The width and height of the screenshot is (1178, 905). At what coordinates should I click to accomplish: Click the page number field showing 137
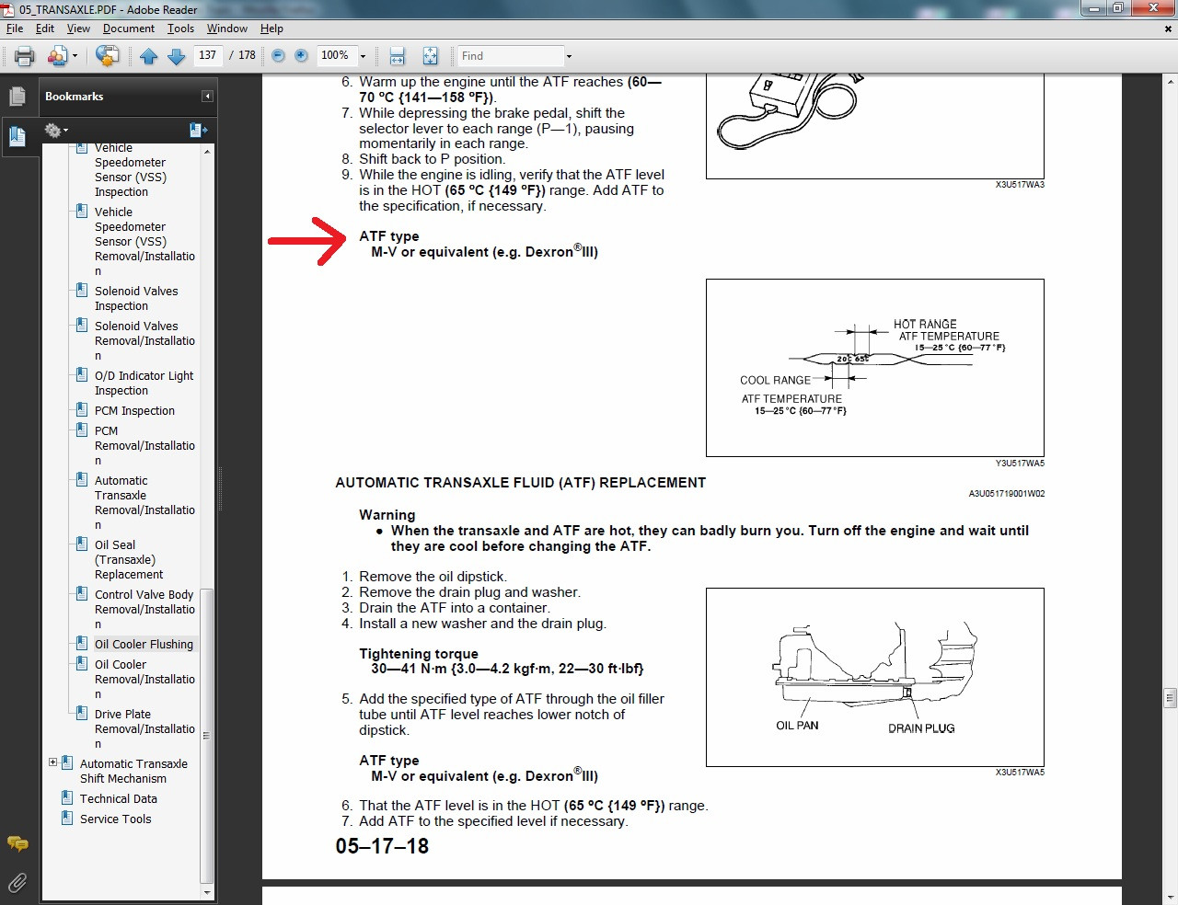click(208, 55)
